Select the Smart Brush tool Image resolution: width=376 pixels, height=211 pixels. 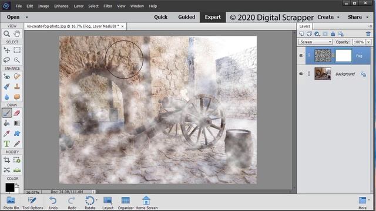coord(6,87)
